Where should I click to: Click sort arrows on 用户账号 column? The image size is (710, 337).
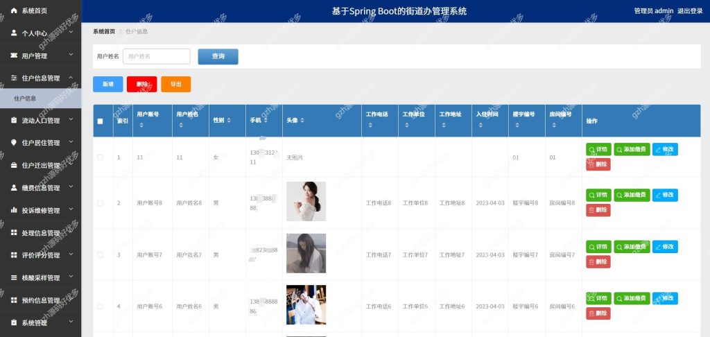point(141,126)
